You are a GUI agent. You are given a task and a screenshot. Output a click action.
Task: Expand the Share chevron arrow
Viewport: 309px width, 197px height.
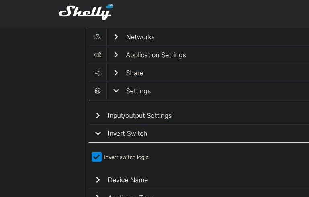116,73
